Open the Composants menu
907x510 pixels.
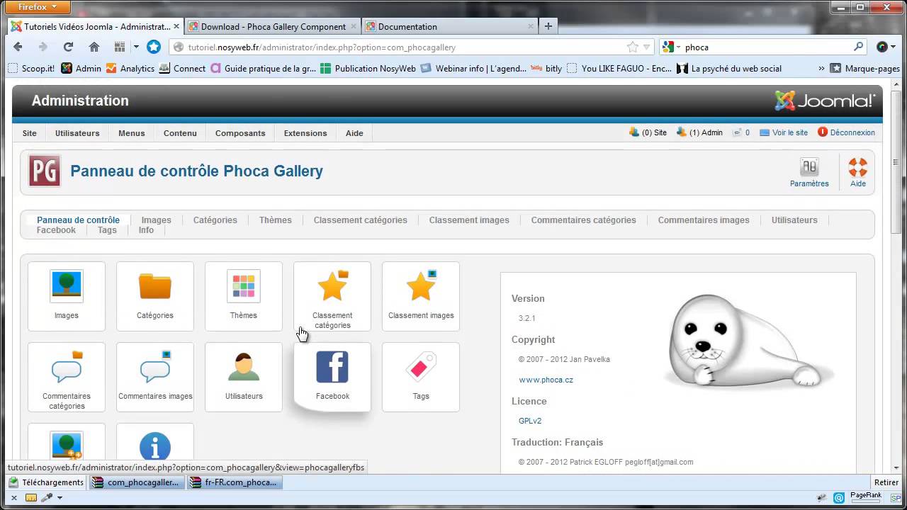click(240, 133)
